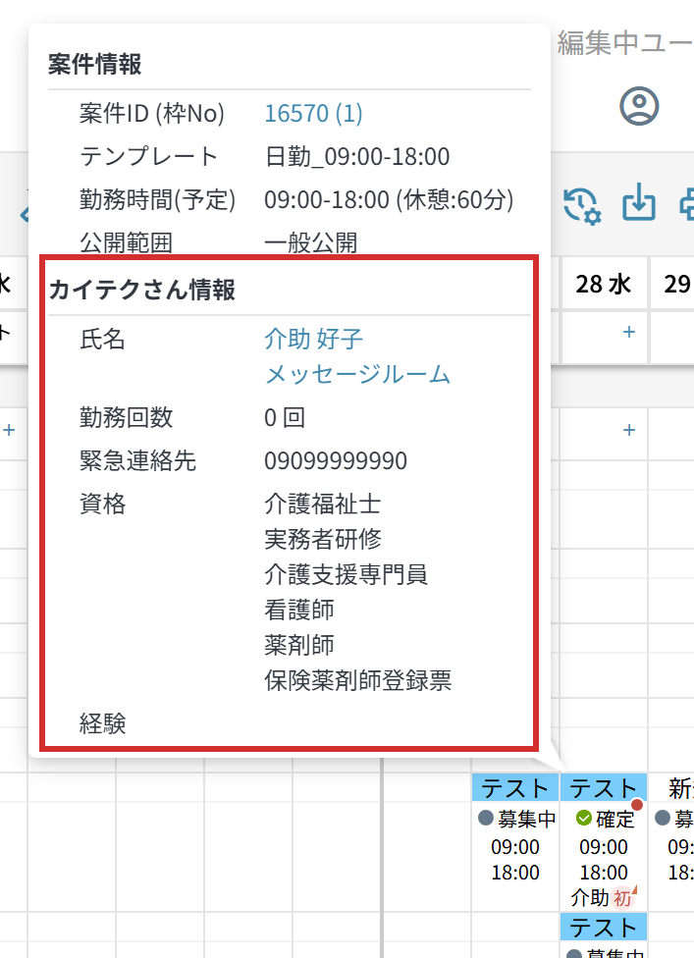Click the 一般公開 visibility value
Viewport: 694px width, 958px height.
tap(311, 243)
